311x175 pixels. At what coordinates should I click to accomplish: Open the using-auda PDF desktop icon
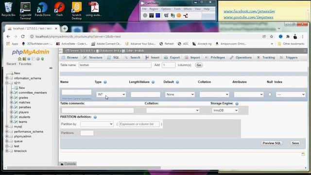point(94,9)
